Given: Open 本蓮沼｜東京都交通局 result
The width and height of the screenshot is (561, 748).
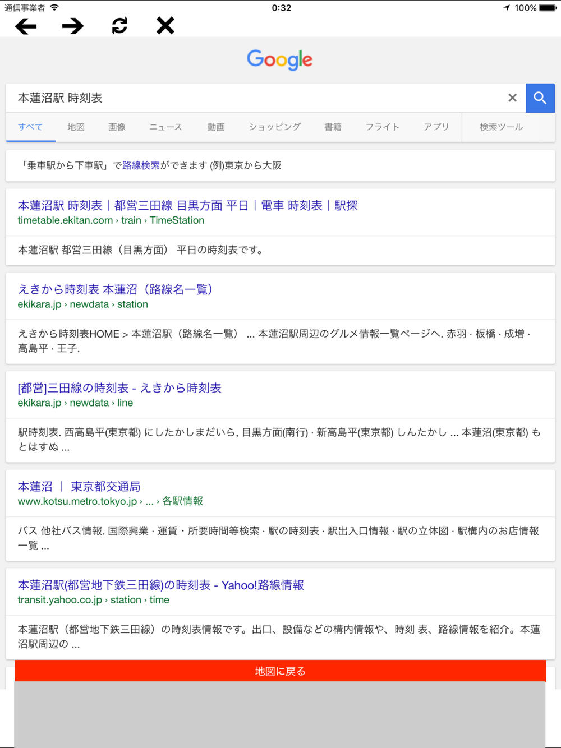Looking at the screenshot, I should click(79, 487).
